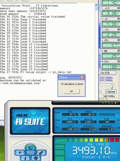Click the MB temp panel config icon
Viewport: 120px width, 161px height.
(119, 51)
